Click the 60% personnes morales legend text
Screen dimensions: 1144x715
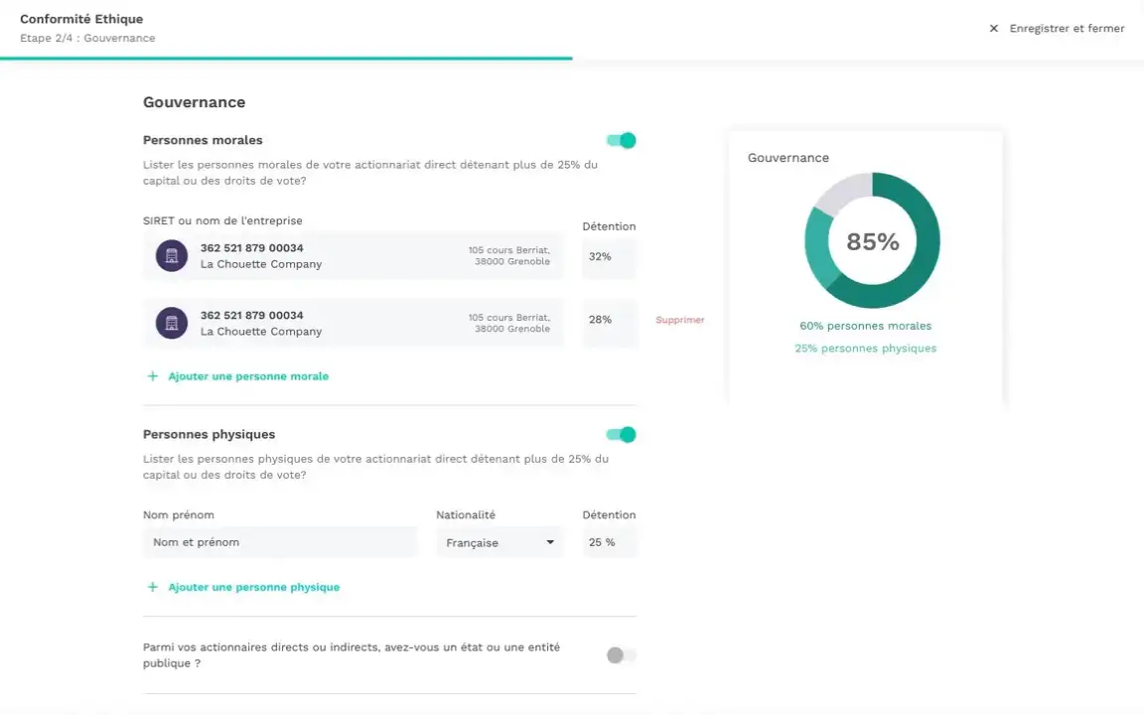pos(865,326)
